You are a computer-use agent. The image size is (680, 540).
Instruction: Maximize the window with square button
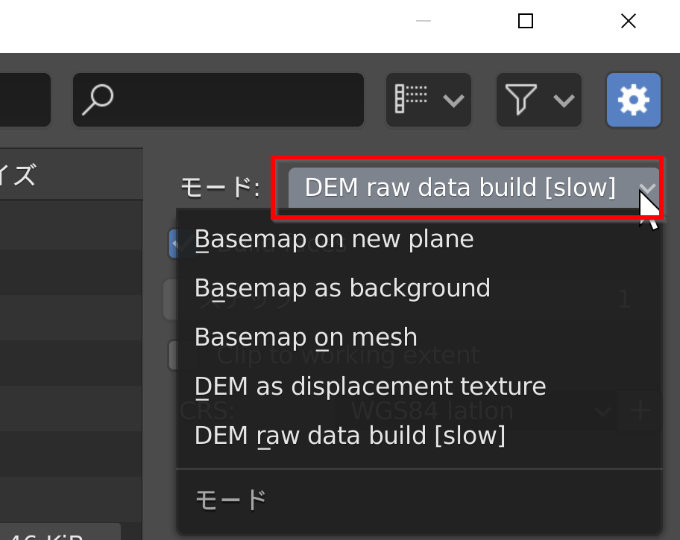(526, 21)
